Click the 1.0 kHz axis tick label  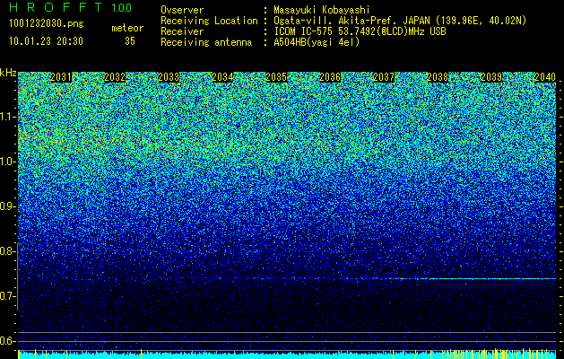coord(7,162)
